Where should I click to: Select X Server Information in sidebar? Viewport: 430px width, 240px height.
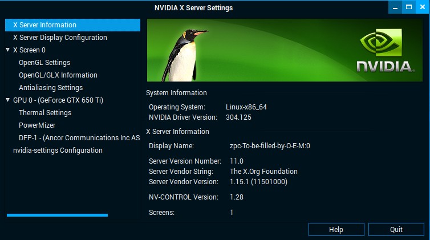point(44,25)
